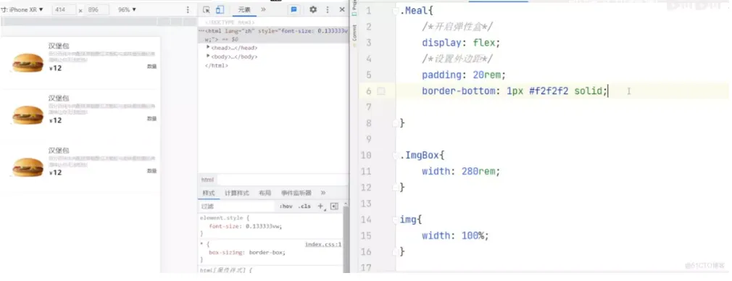Image resolution: width=732 pixels, height=281 pixels.
Task: Expand the <body> node in the DOM tree
Action: (208, 56)
